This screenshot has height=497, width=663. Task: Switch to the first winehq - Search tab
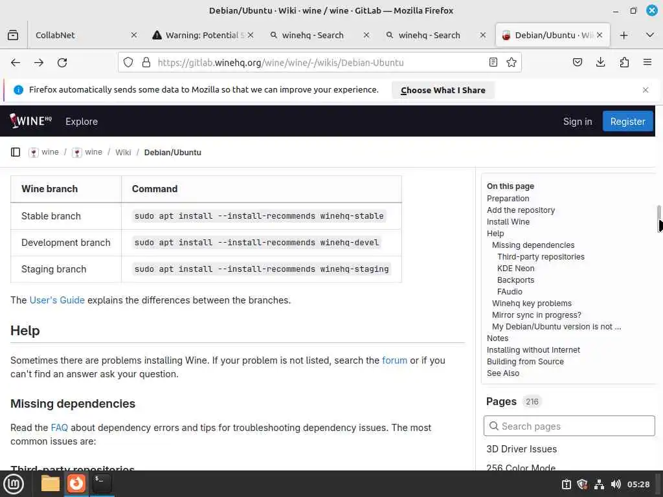[x=319, y=35]
